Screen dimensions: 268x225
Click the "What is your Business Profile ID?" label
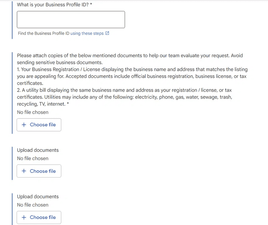point(53,5)
